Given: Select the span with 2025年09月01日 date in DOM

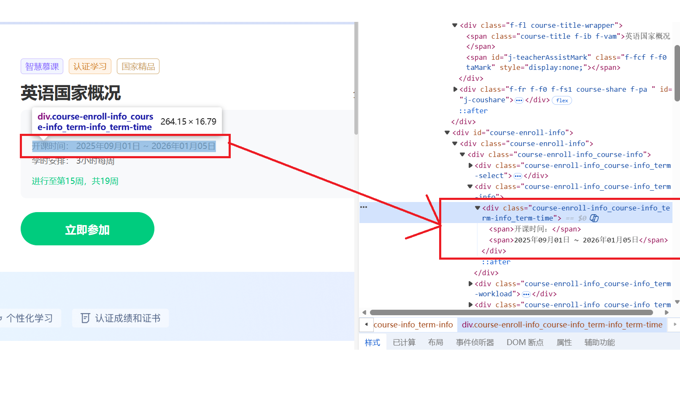Looking at the screenshot, I should (x=578, y=240).
